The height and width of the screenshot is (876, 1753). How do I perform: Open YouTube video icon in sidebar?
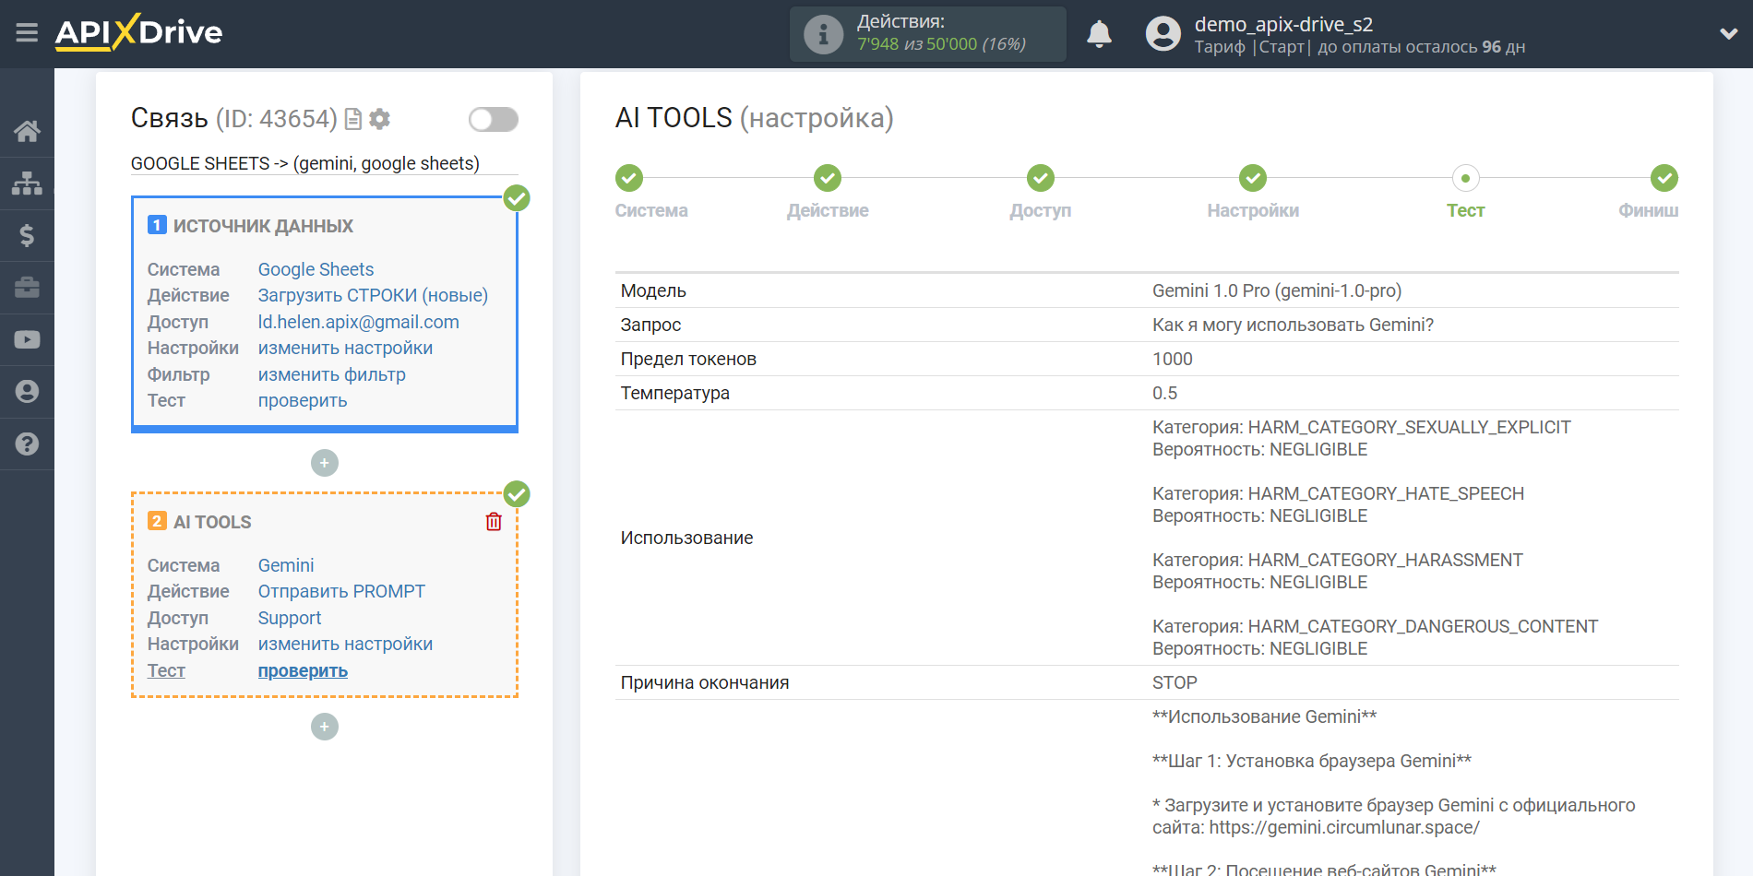[27, 339]
